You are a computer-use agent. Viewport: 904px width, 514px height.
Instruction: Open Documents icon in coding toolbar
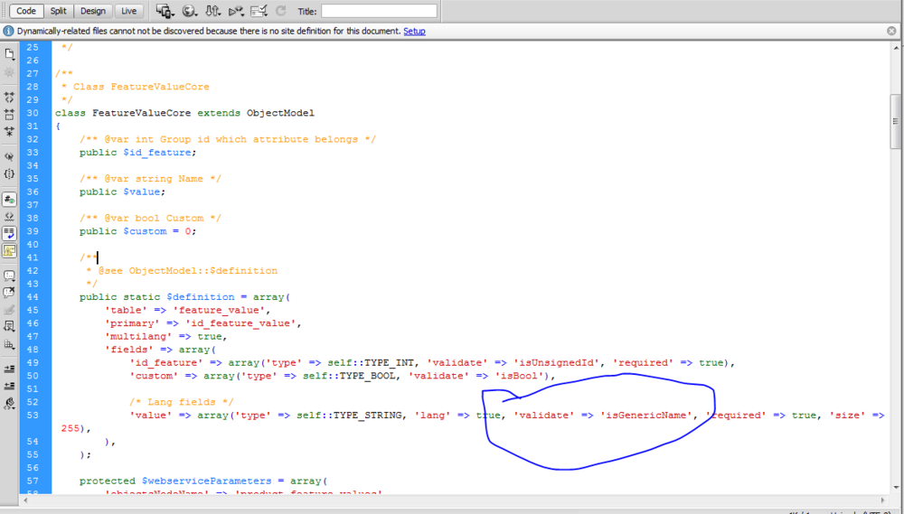9,54
